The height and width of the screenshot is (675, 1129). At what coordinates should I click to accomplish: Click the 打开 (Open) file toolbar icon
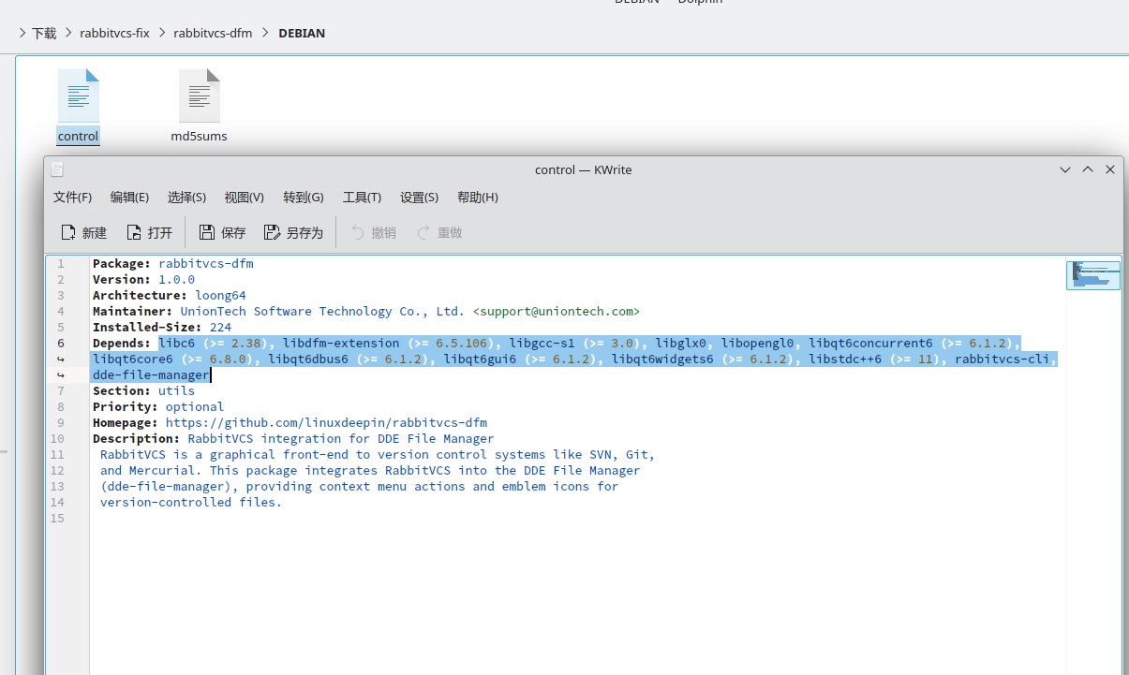click(134, 232)
